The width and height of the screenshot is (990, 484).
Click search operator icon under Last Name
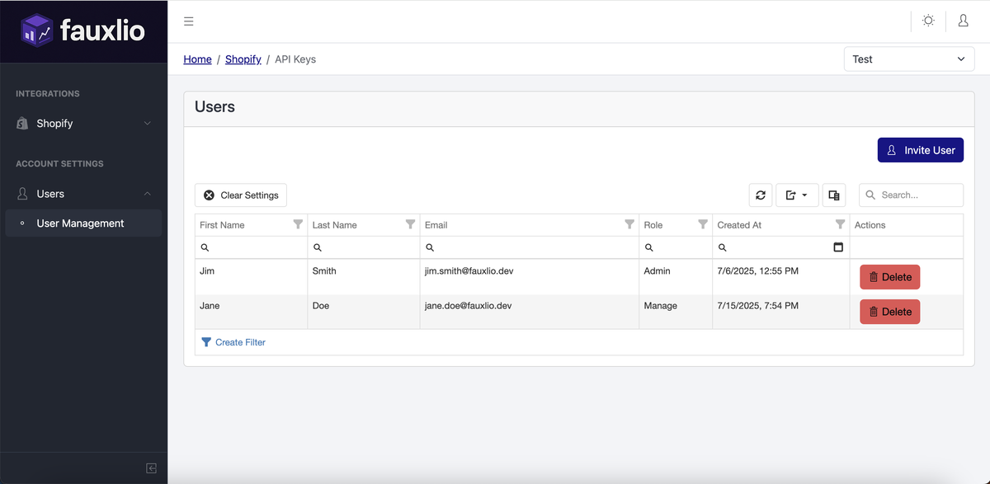coord(318,247)
